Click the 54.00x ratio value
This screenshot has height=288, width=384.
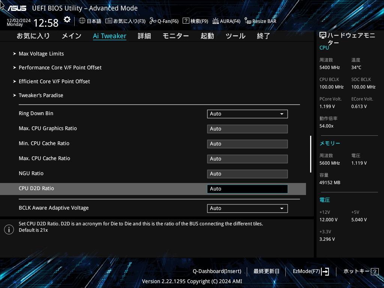(x=327, y=126)
